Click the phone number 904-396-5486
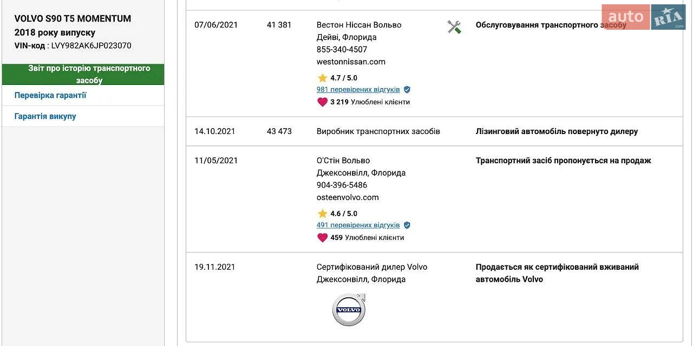The image size is (693, 346). (x=342, y=185)
